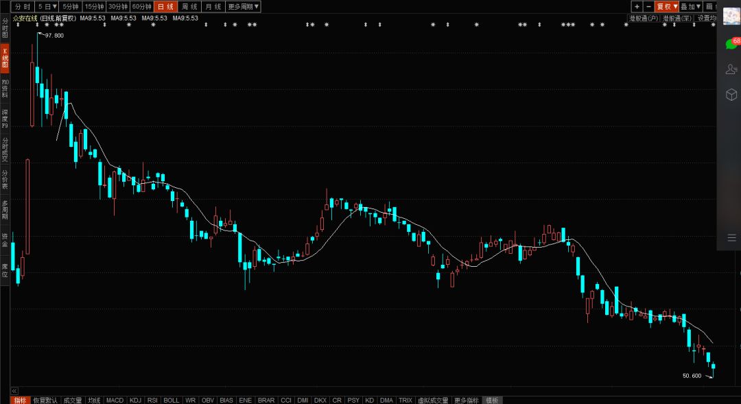Open 更多指标 more indicators
Image resolution: width=741 pixels, height=404 pixels.
pos(467,400)
